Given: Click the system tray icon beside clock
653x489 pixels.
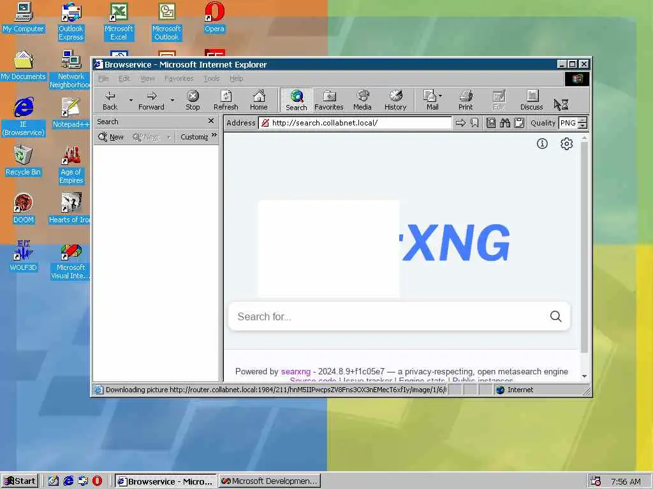Looking at the screenshot, I should [x=596, y=481].
